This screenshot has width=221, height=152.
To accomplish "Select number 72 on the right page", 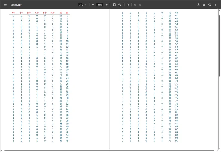I will (x=177, y=87).
